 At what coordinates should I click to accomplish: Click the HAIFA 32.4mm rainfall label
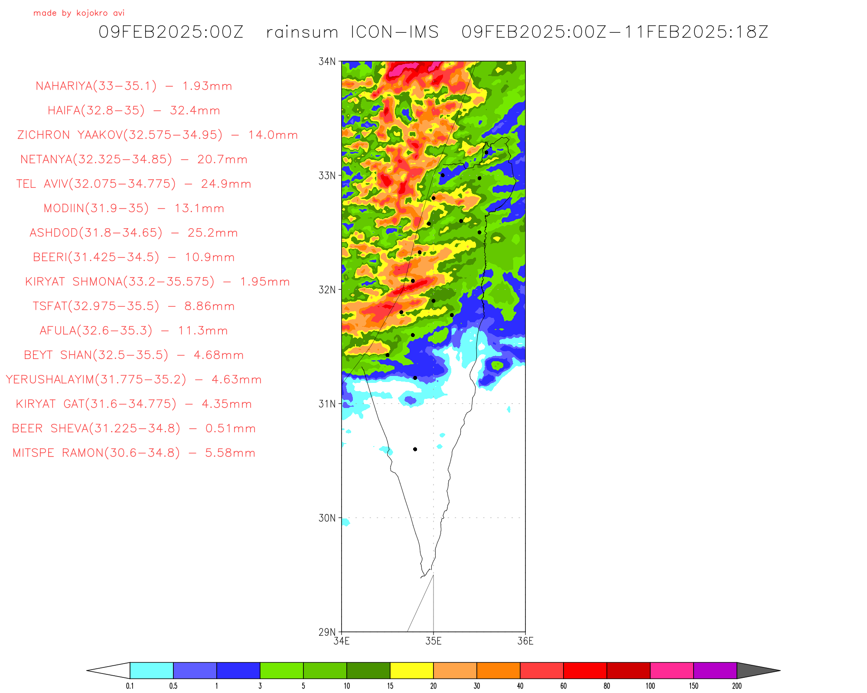tap(134, 110)
